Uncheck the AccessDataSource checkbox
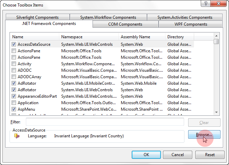229x165 pixels. click(14, 44)
